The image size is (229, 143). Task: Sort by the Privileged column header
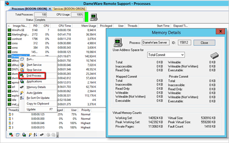point(105,26)
